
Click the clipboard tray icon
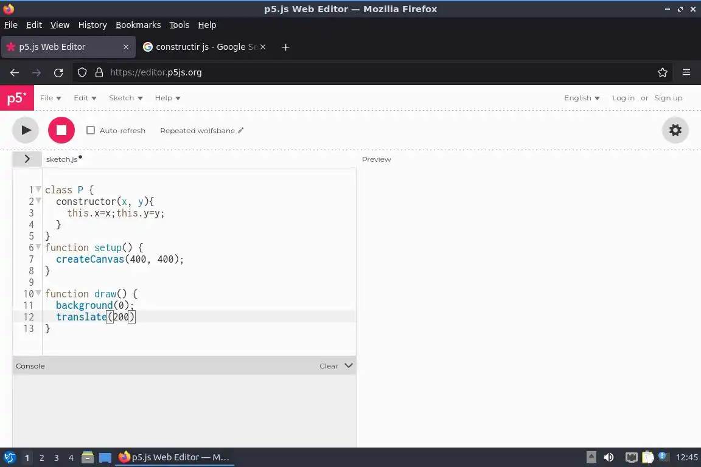pyautogui.click(x=648, y=457)
